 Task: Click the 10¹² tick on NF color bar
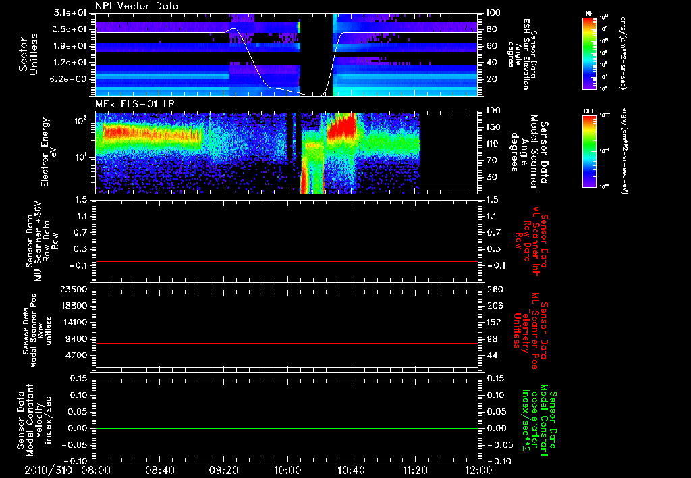coord(604,18)
